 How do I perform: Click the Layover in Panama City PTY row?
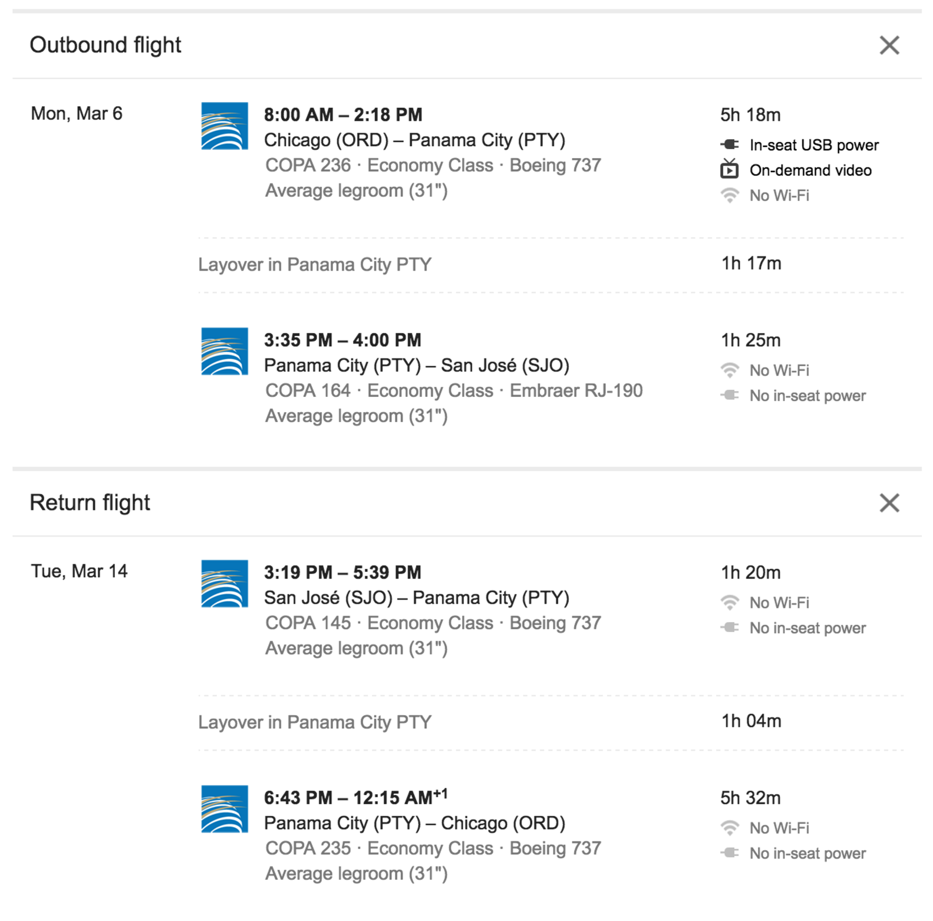pos(315,264)
